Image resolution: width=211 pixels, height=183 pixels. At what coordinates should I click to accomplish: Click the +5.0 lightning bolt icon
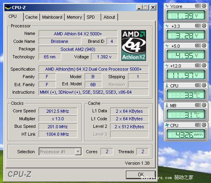pyautogui.click(x=167, y=46)
